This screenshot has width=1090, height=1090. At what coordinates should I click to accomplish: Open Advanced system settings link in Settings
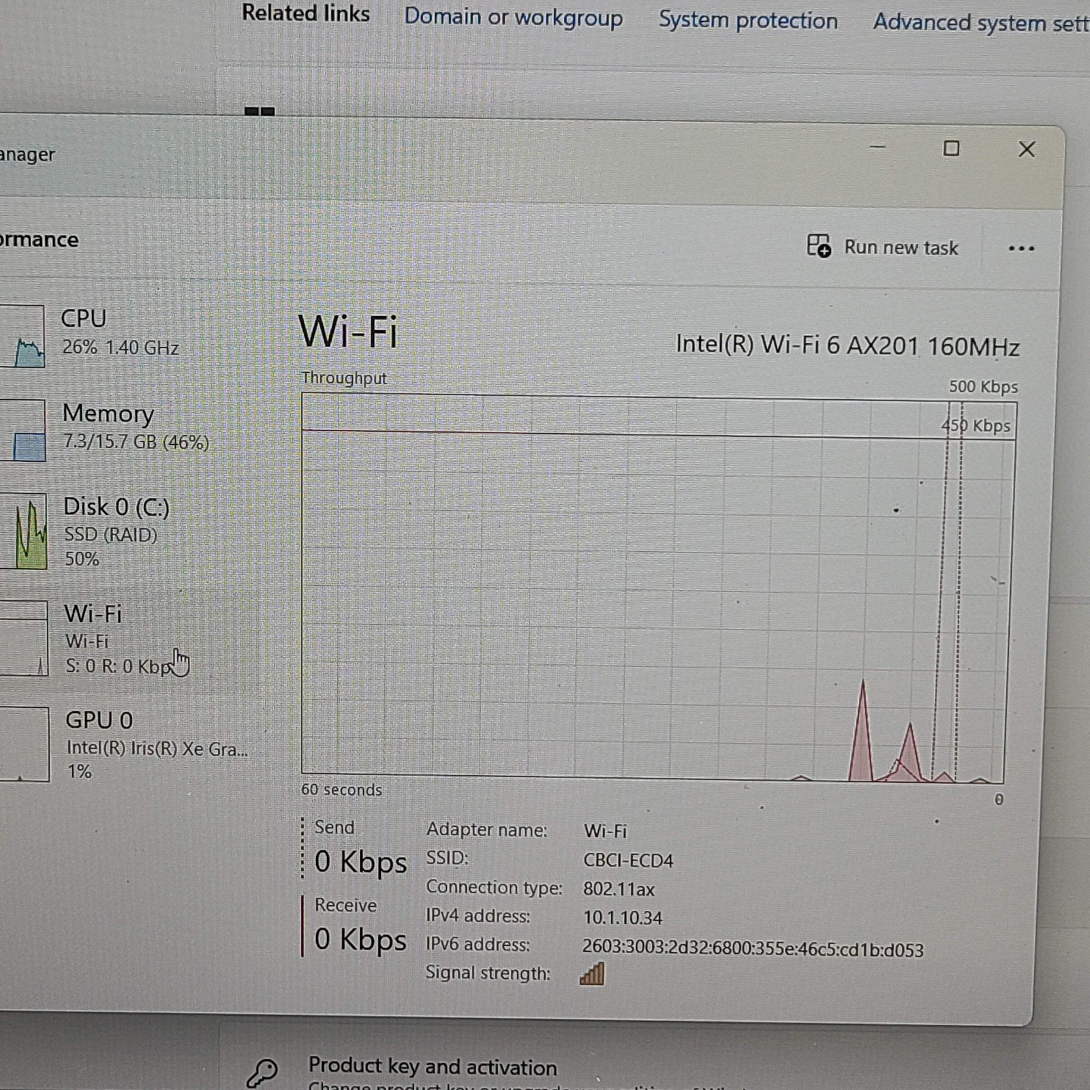pyautogui.click(x=981, y=23)
